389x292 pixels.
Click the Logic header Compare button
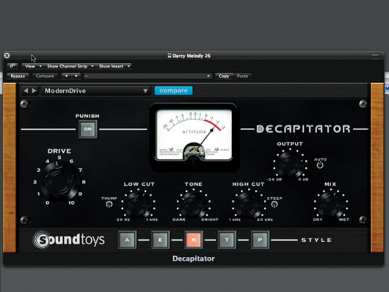45,76
